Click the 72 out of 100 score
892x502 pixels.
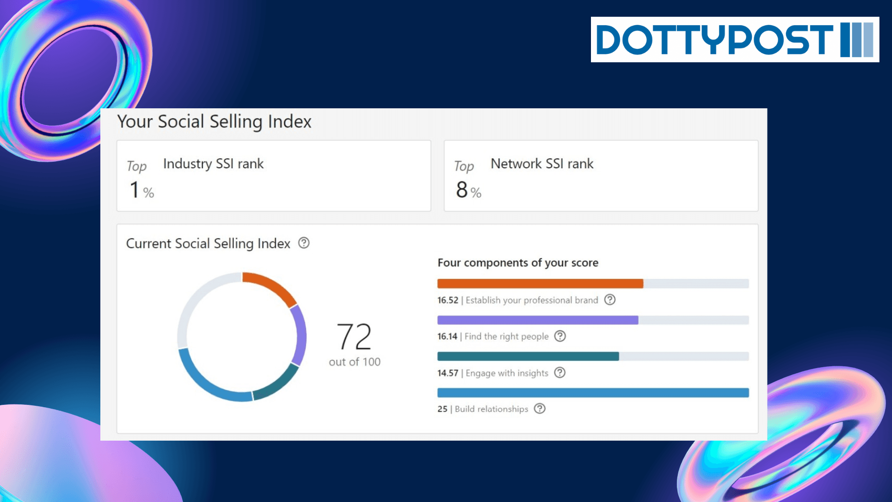coord(354,343)
